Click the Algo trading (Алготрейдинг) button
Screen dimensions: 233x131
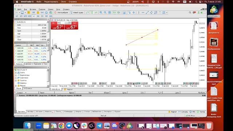click(x=61, y=13)
